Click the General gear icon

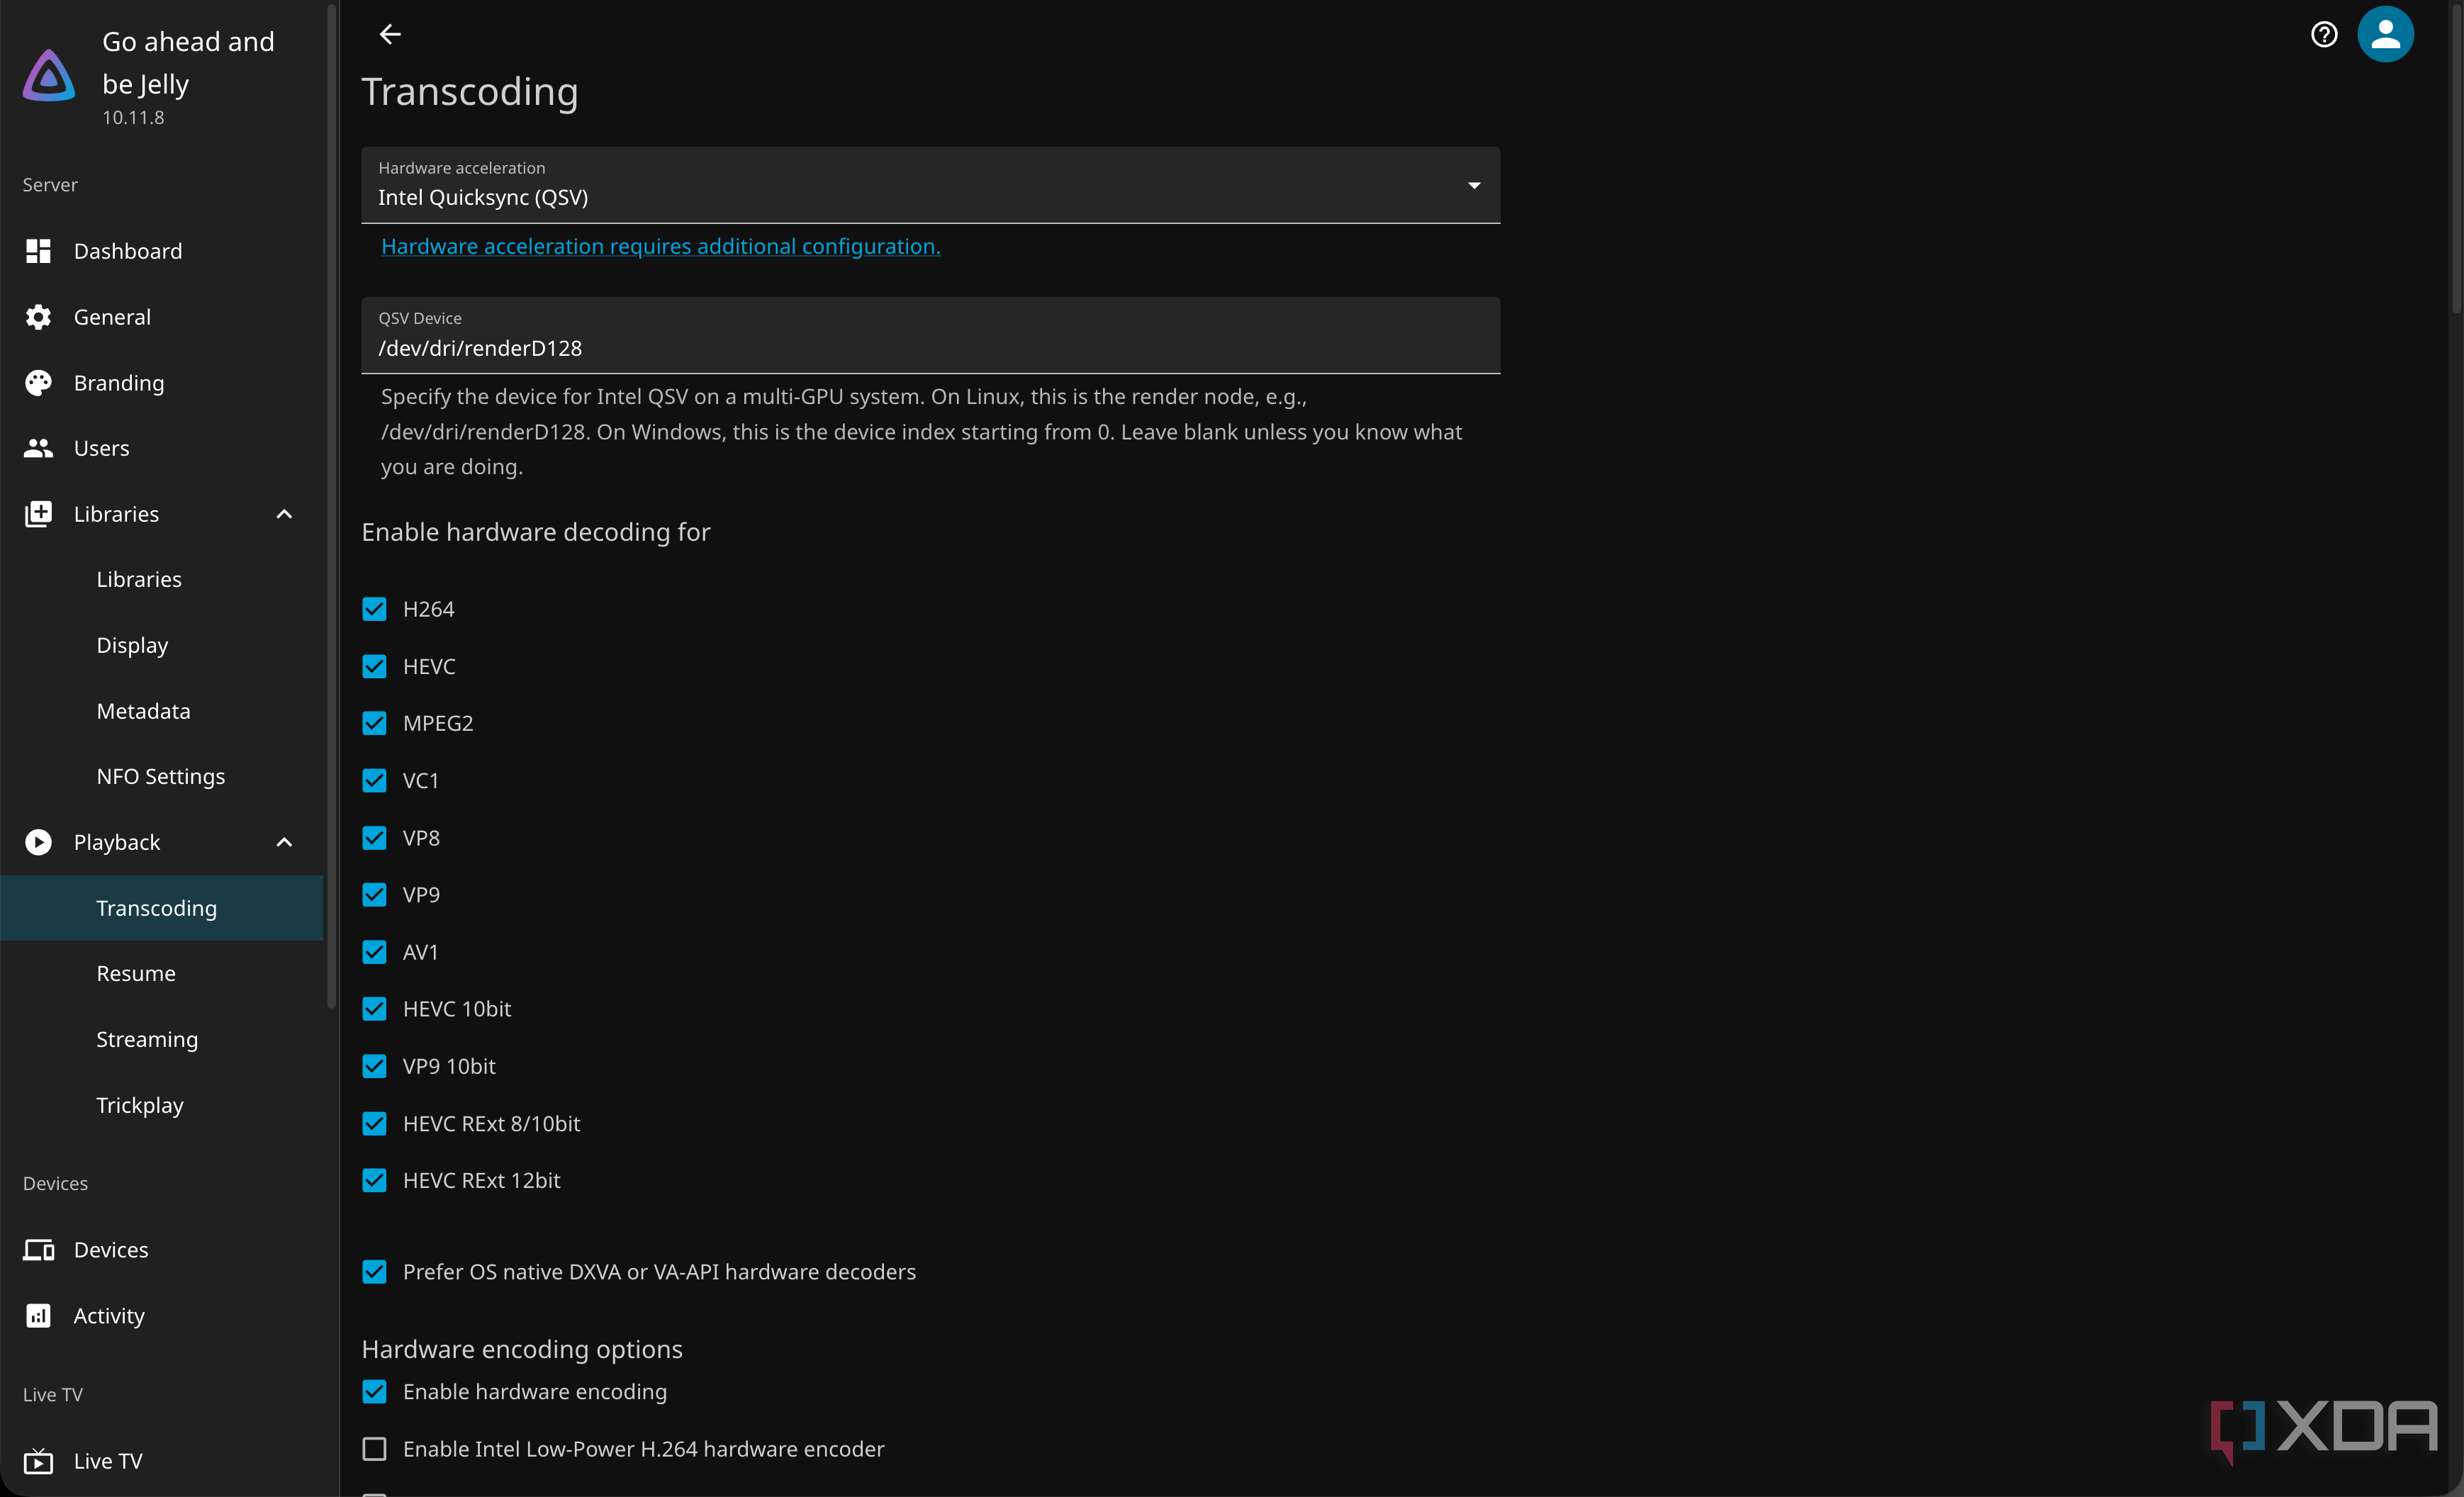[38, 317]
